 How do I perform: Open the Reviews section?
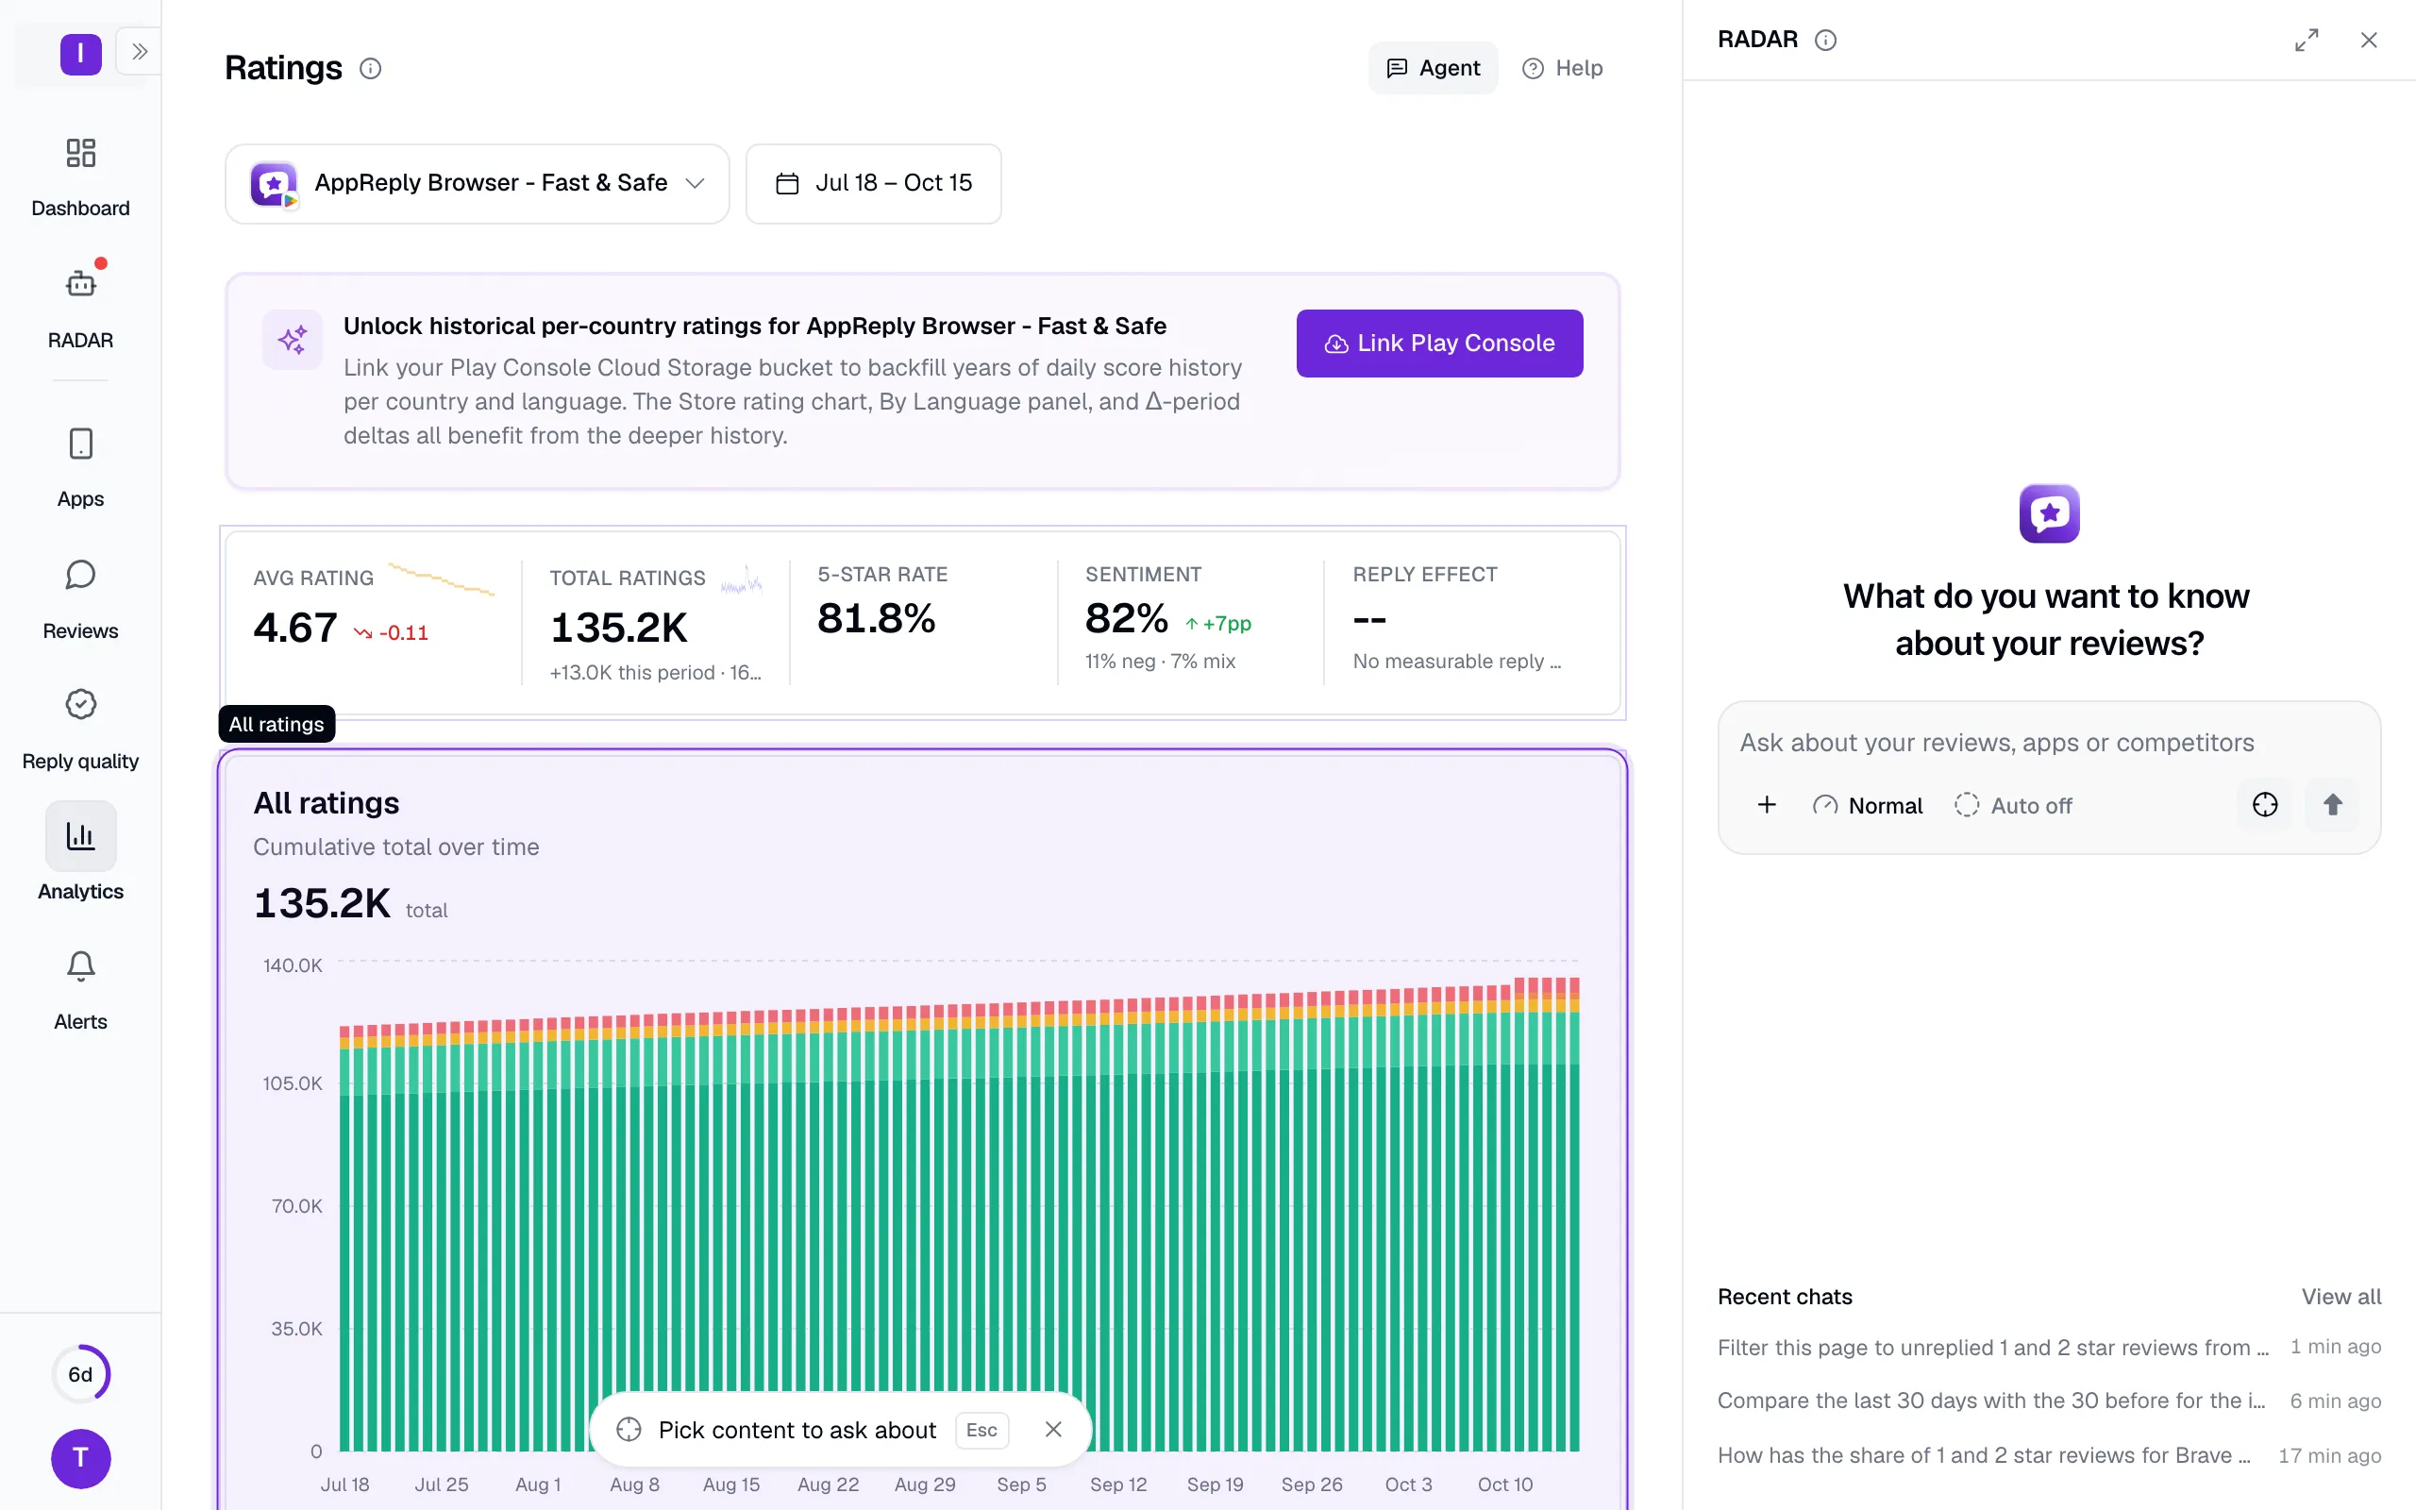80,599
